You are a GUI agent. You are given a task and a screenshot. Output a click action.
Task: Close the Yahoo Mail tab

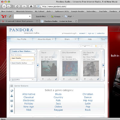37,21
